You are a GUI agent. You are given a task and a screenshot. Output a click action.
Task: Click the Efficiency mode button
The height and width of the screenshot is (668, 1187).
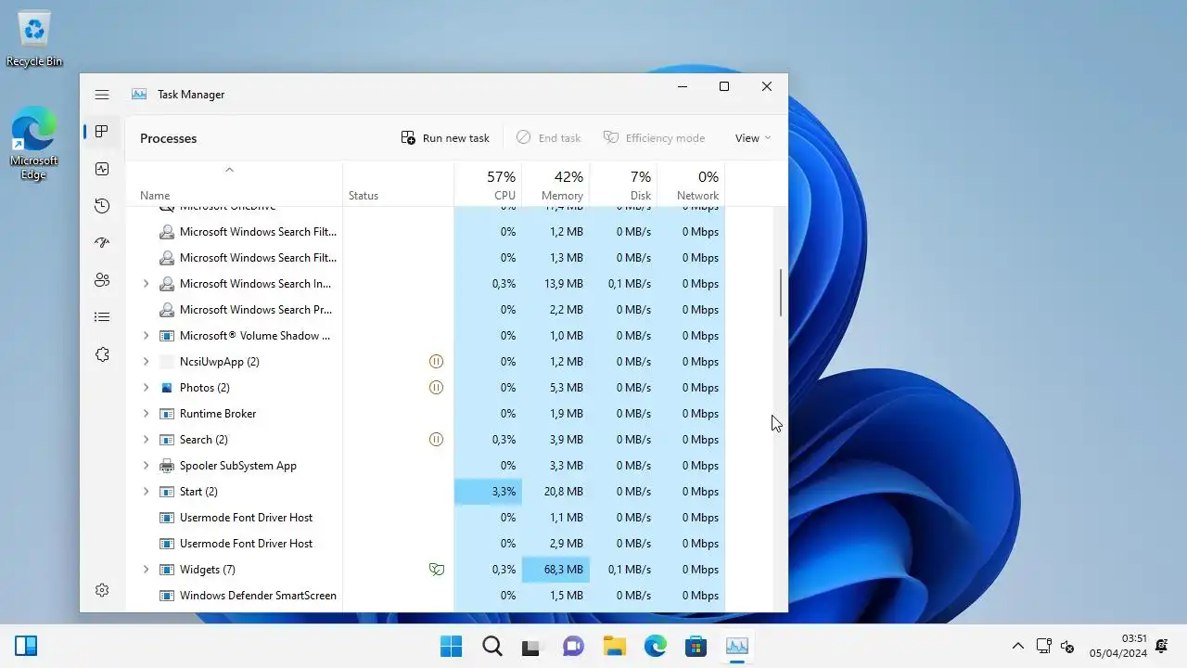pyautogui.click(x=654, y=138)
